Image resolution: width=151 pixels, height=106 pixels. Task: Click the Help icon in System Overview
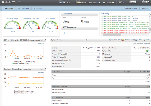pyautogui.click(x=144, y=40)
